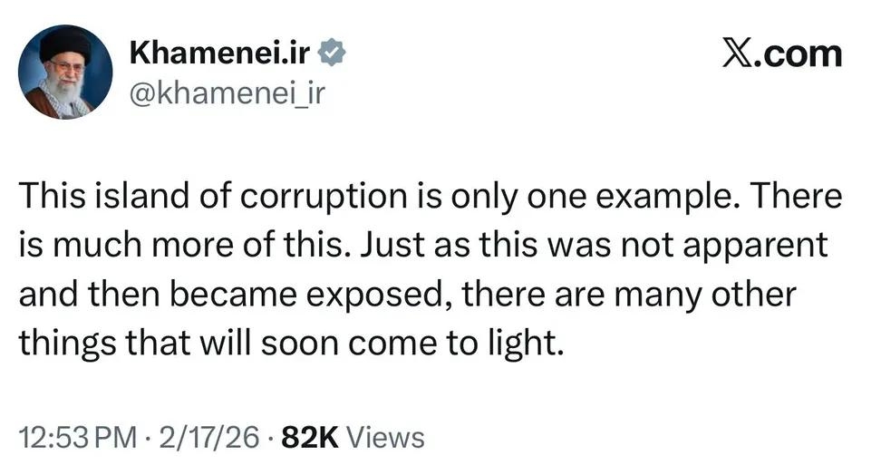Click the 2/17/26 post date
The width and height of the screenshot is (881, 475).
point(208,439)
